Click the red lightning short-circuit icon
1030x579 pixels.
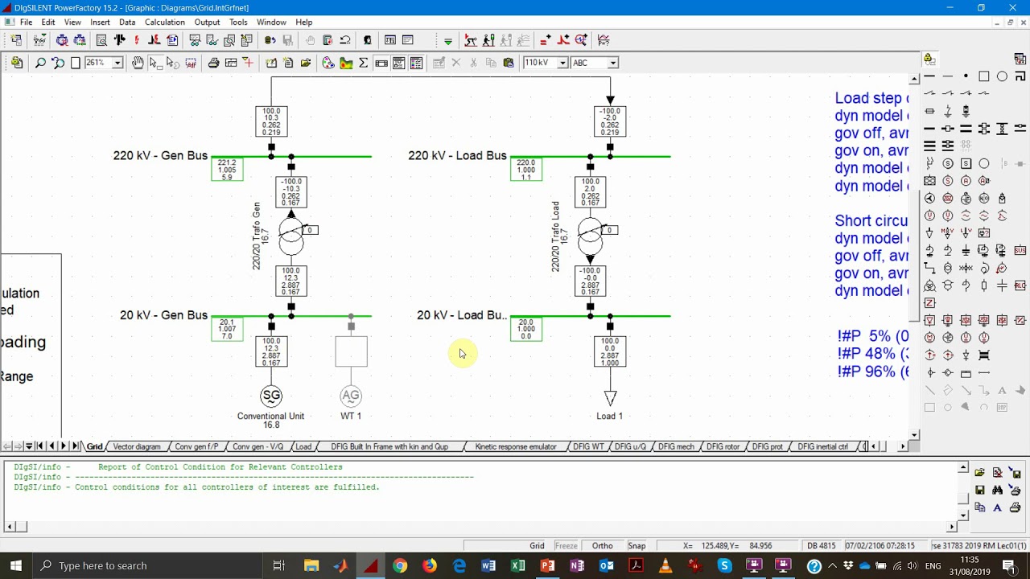tap(137, 40)
